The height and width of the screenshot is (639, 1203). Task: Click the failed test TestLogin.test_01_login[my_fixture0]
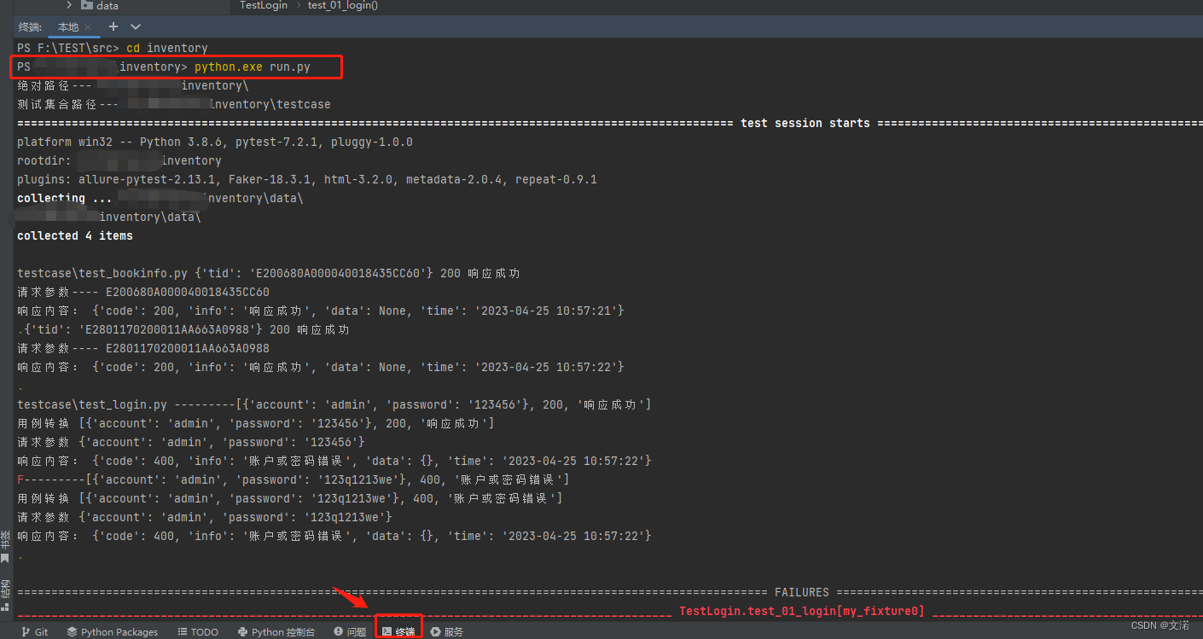coord(801,611)
